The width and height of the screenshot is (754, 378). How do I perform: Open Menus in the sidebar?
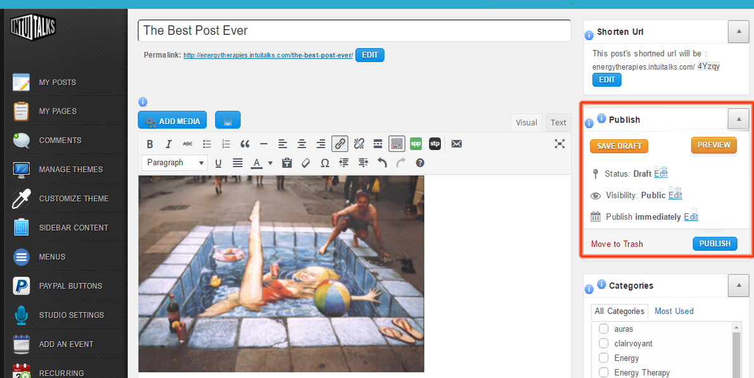tap(52, 257)
